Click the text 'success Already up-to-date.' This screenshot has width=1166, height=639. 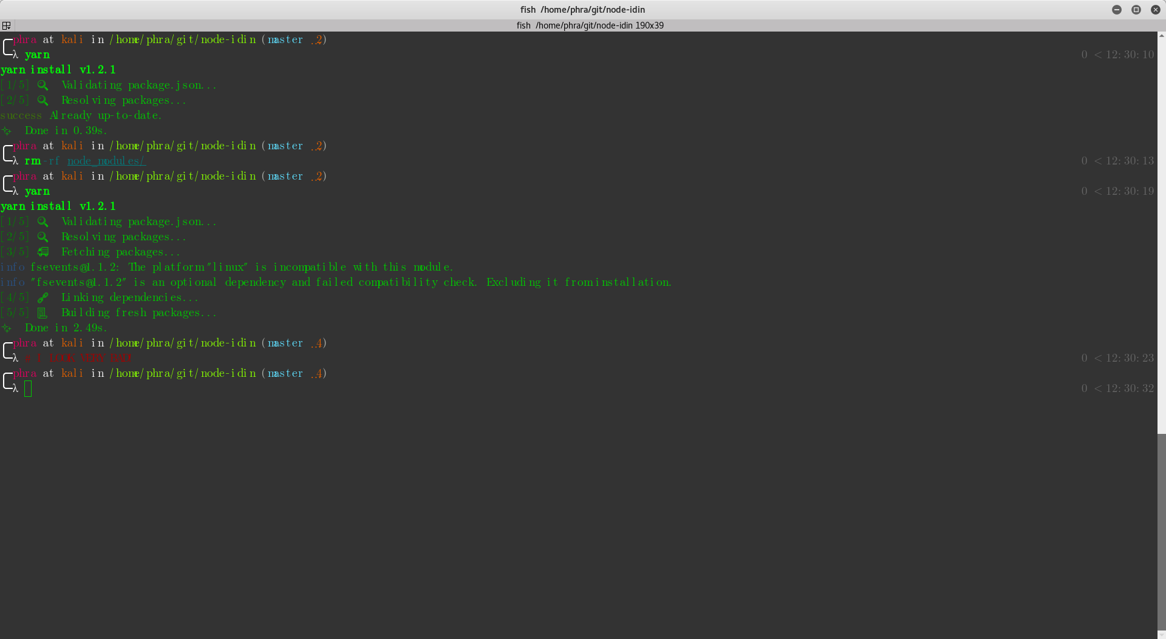(x=81, y=115)
